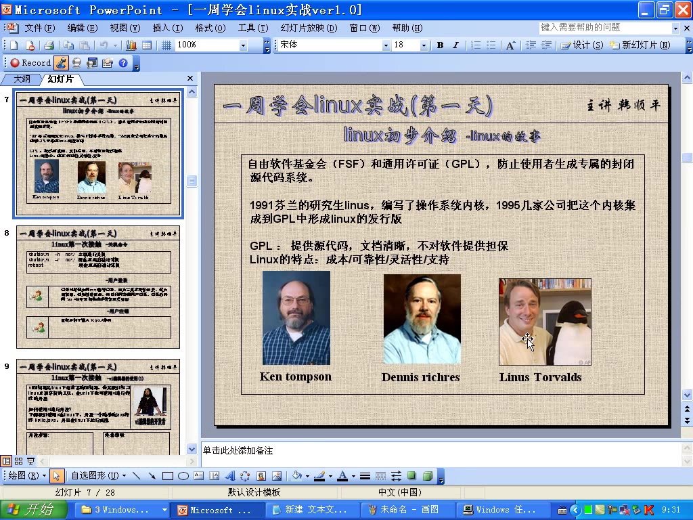The width and height of the screenshot is (693, 520).
Task: Open the 自选图形(U) AutoShapes menu
Action: click(x=99, y=476)
